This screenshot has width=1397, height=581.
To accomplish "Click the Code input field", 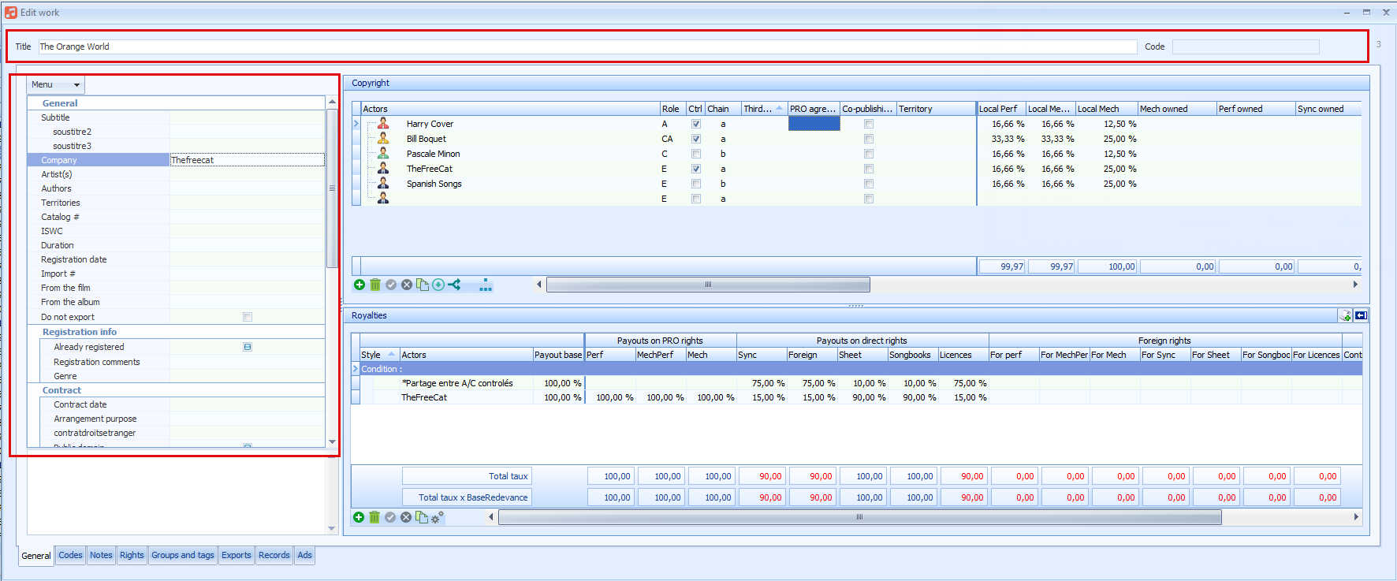I will 1246,47.
